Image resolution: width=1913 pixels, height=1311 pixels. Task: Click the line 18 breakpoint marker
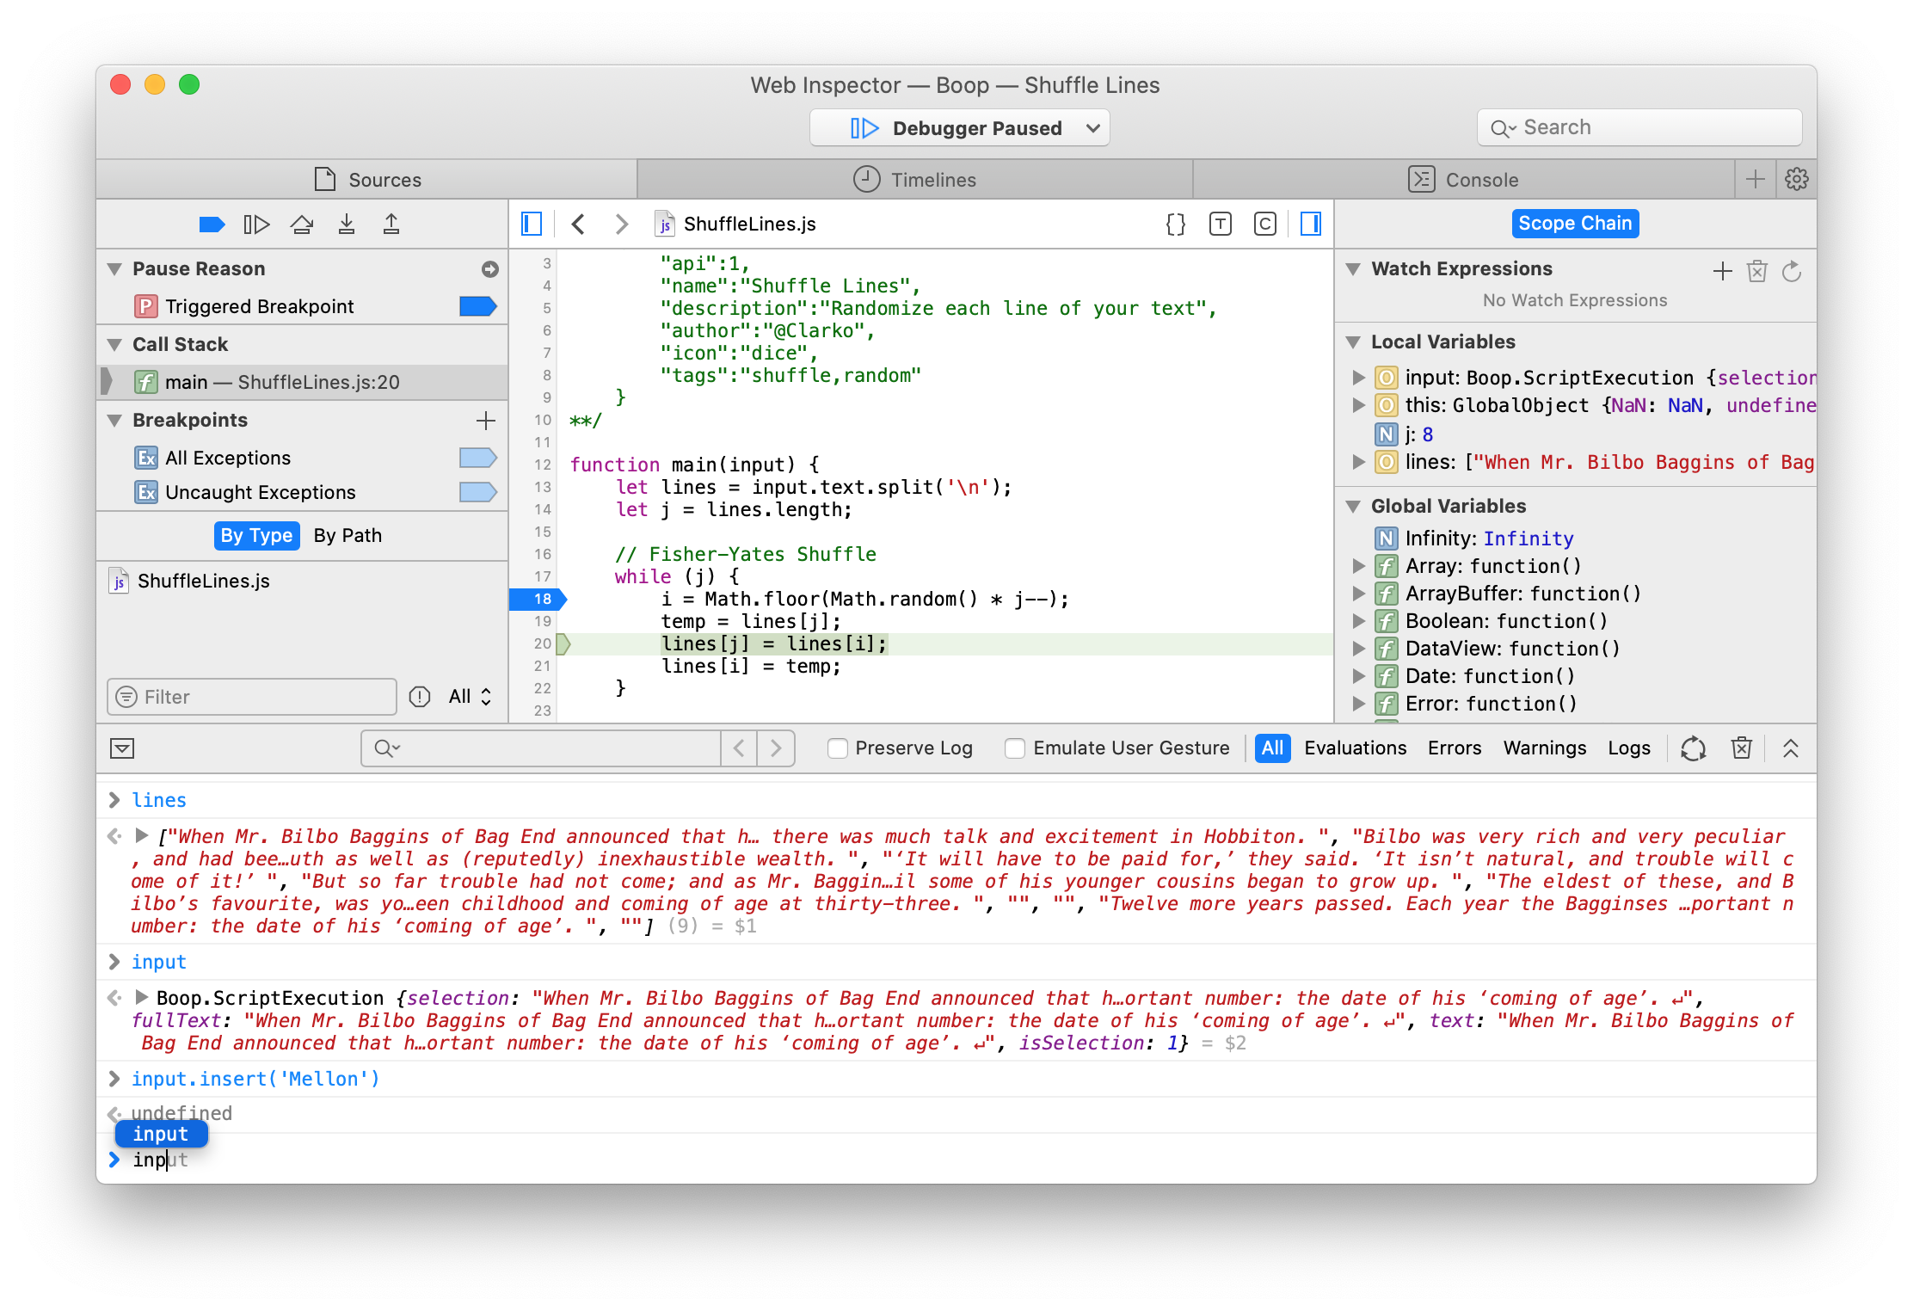[x=539, y=599]
